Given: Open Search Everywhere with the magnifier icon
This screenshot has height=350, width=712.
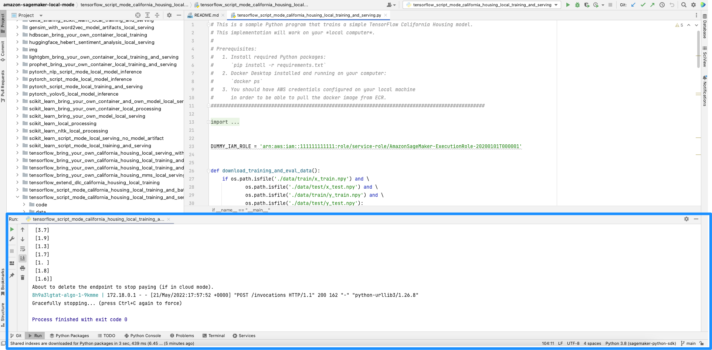Looking at the screenshot, I should click(x=684, y=5).
